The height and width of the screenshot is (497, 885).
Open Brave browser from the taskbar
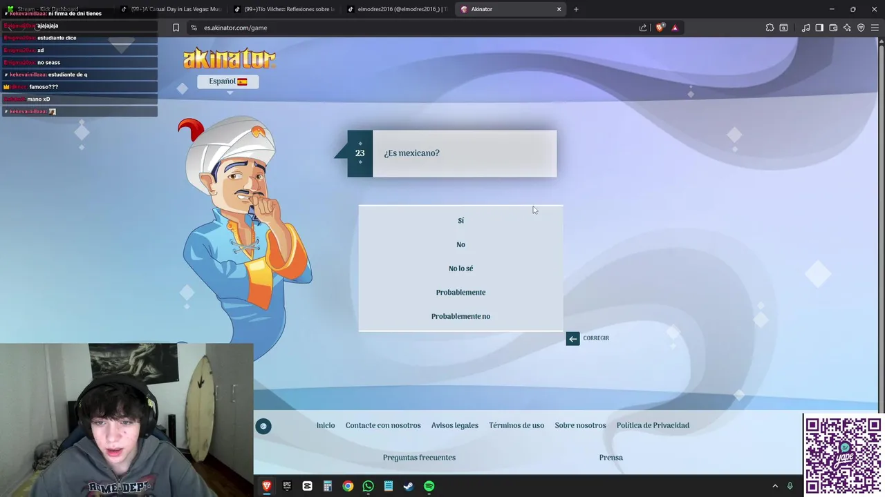point(267,486)
